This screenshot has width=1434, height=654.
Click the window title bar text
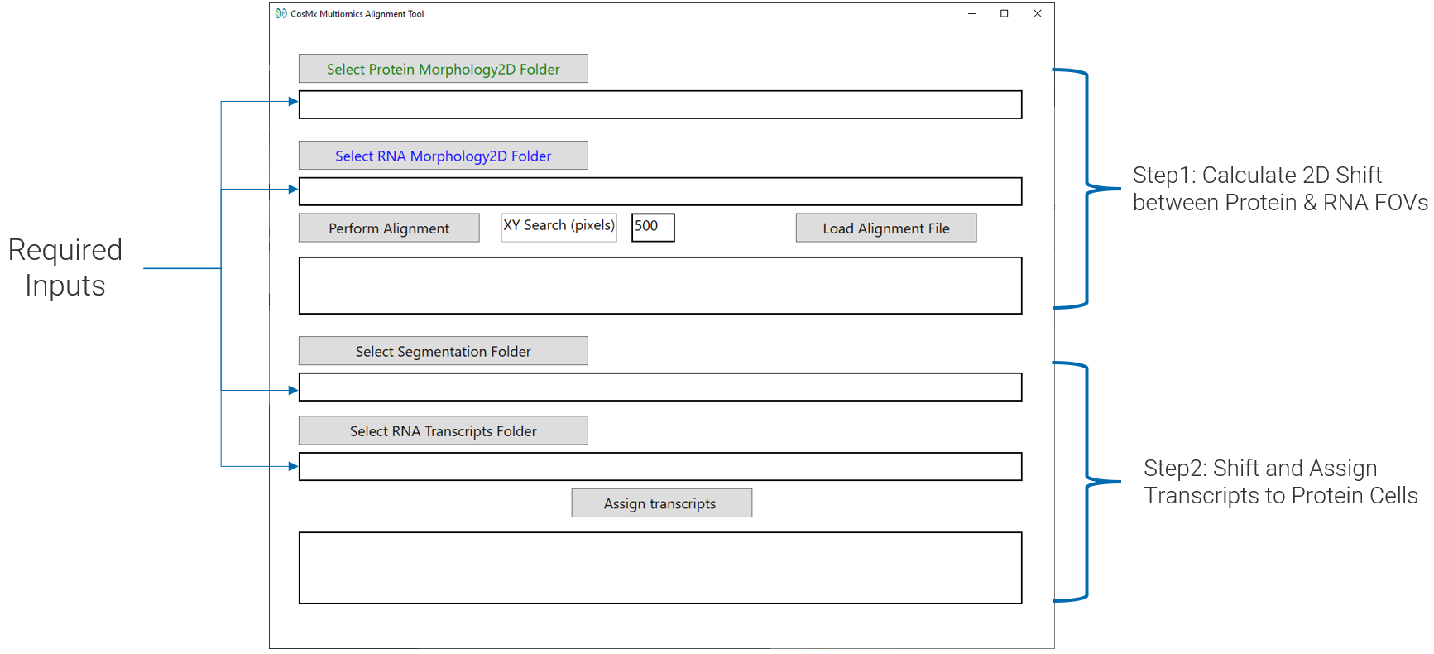357,14
